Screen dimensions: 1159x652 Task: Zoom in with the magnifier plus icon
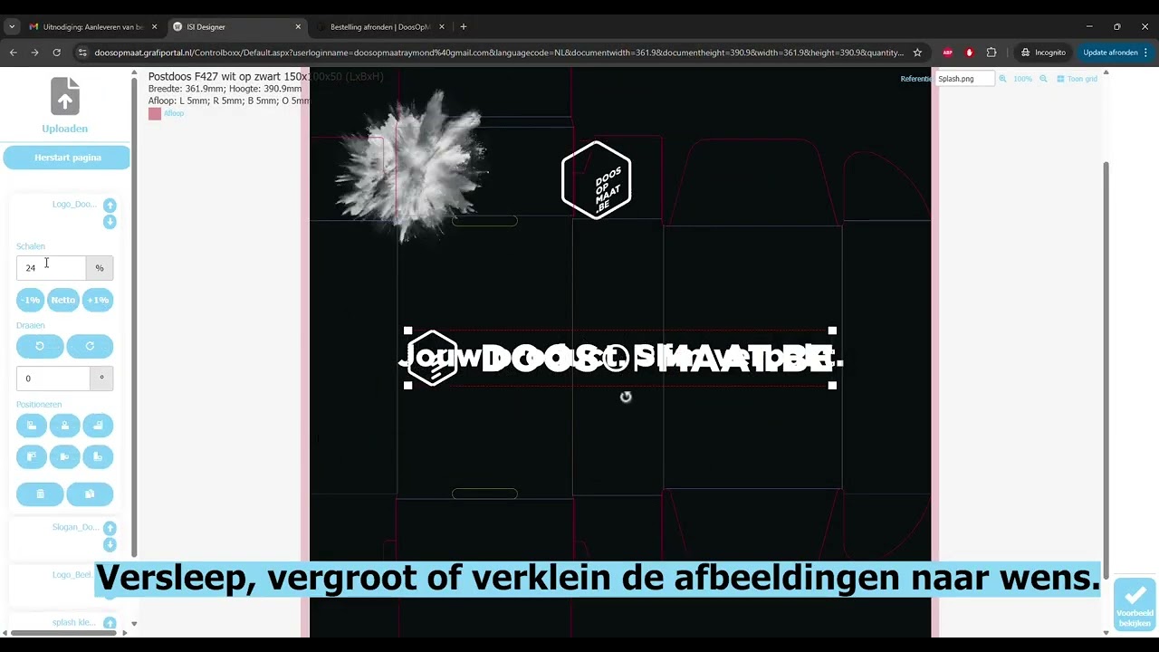pyautogui.click(x=1002, y=79)
